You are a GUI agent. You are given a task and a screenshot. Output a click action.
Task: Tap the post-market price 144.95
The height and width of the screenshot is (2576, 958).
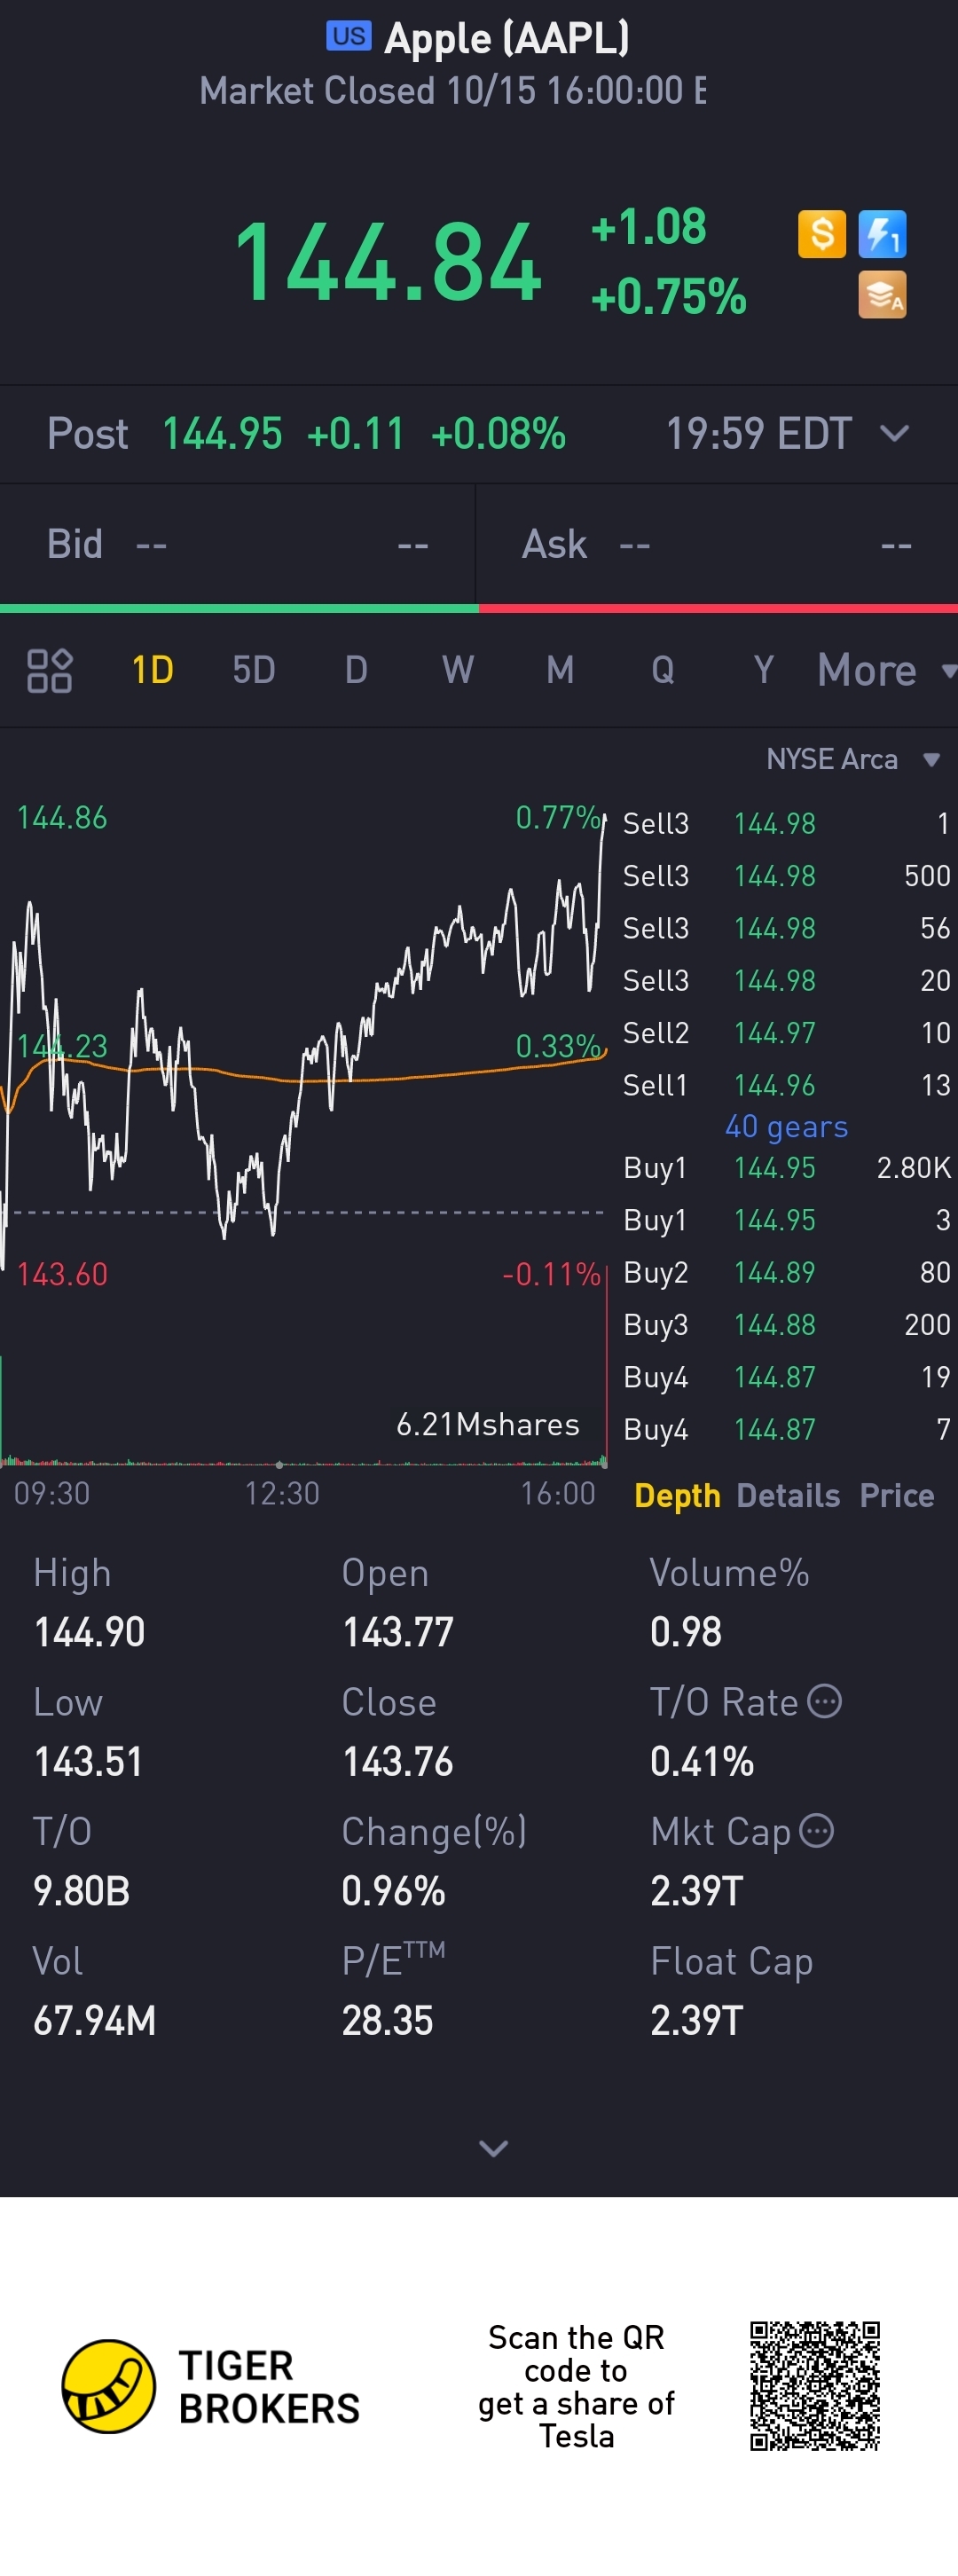[222, 434]
